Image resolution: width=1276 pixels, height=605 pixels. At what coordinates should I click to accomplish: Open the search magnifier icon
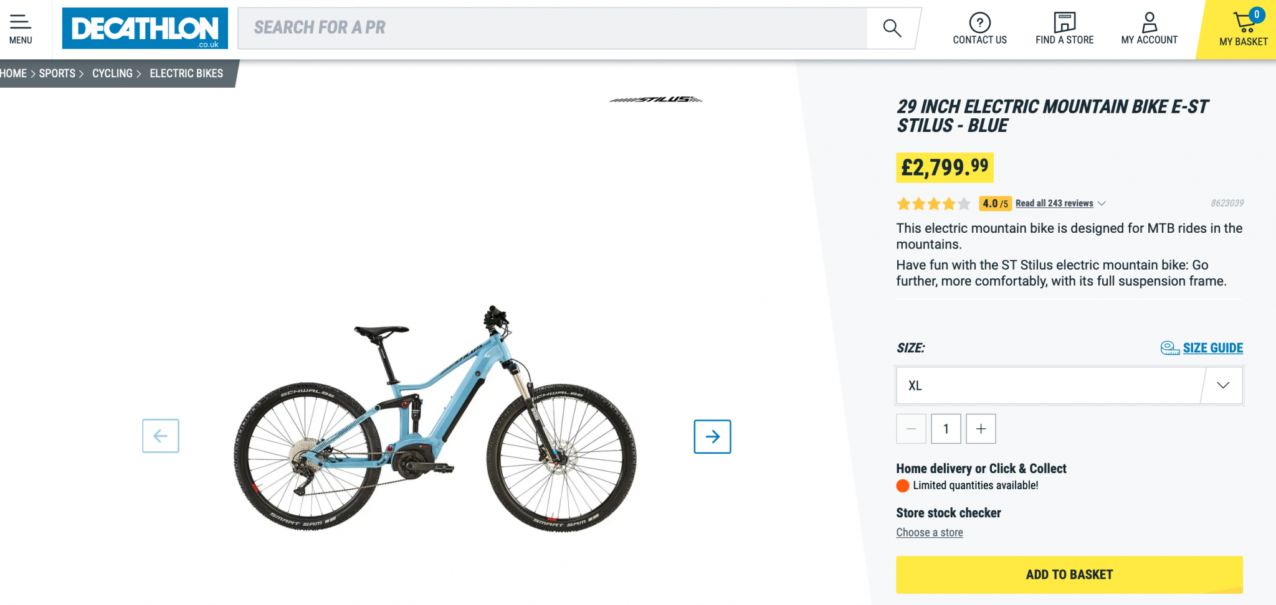891,28
